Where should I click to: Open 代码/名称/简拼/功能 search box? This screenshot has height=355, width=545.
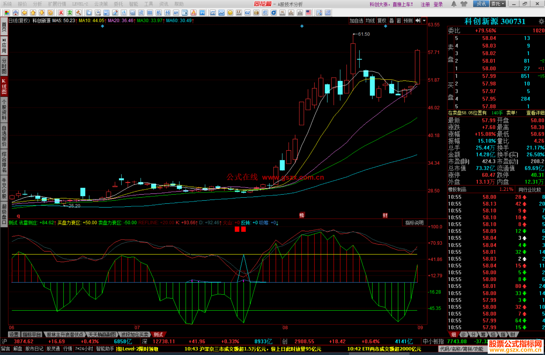coord(462,349)
